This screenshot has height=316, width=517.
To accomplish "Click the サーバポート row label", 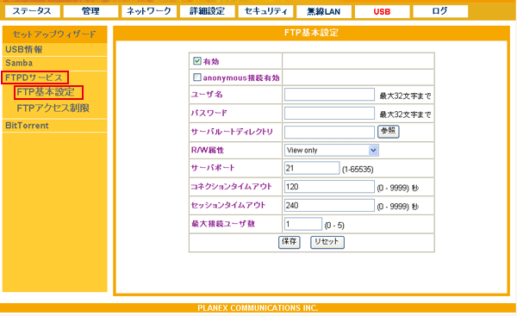I will (x=213, y=168).
